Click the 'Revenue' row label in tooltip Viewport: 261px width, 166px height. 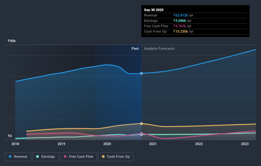[x=151, y=15]
